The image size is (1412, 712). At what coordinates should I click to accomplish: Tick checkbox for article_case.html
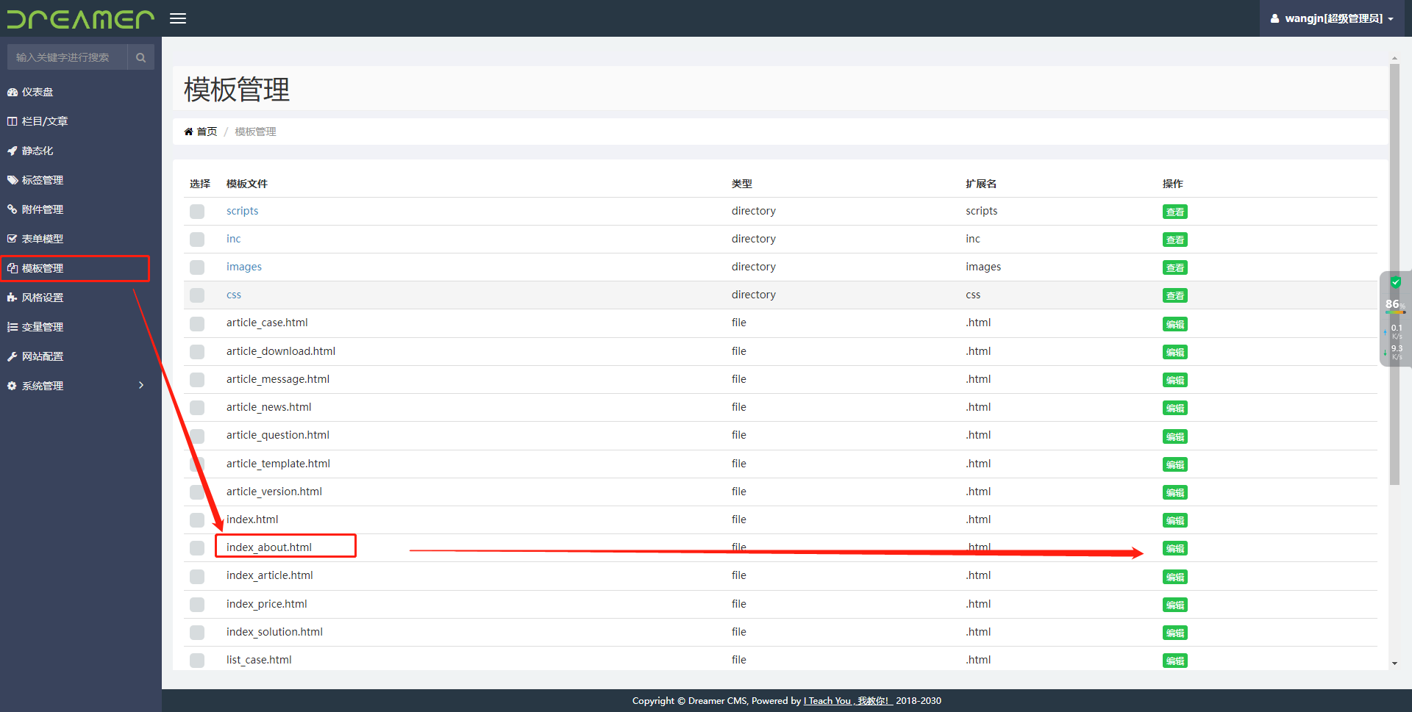[197, 324]
